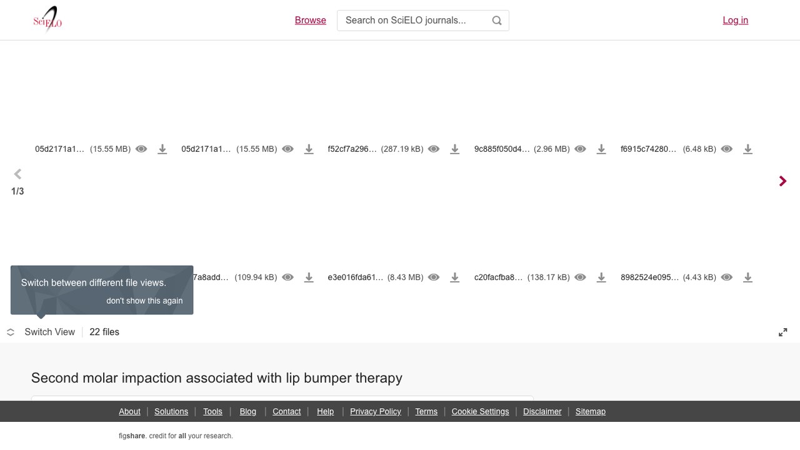Image resolution: width=800 pixels, height=450 pixels.
Task: Open Cookie Settings in footer
Action: tap(480, 411)
